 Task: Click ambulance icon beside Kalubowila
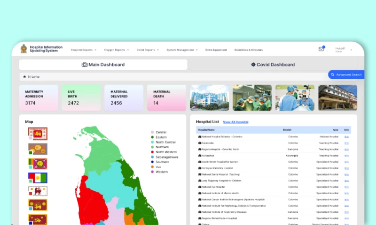(x=199, y=143)
